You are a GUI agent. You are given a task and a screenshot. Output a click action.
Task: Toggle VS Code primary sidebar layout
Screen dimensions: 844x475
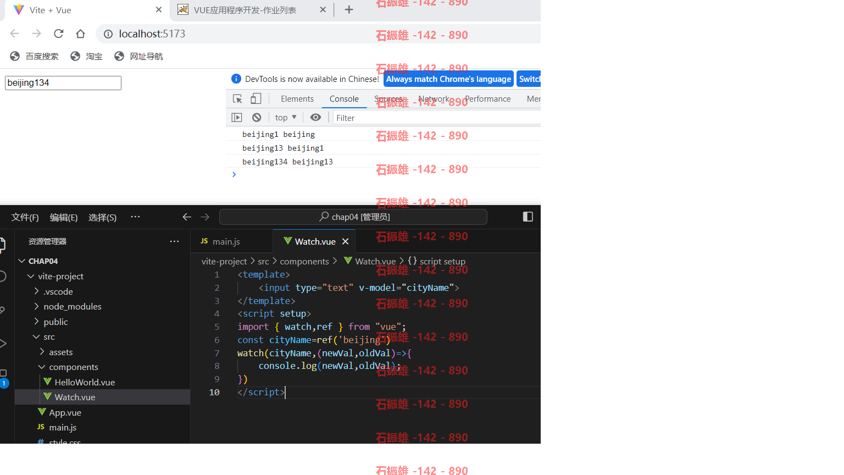click(x=528, y=217)
